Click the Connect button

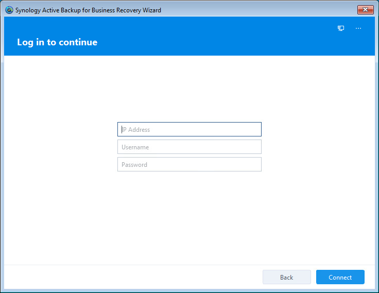tap(340, 277)
